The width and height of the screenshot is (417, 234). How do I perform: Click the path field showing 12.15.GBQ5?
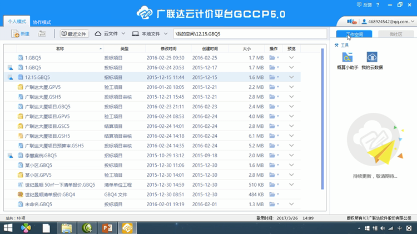pos(250,34)
